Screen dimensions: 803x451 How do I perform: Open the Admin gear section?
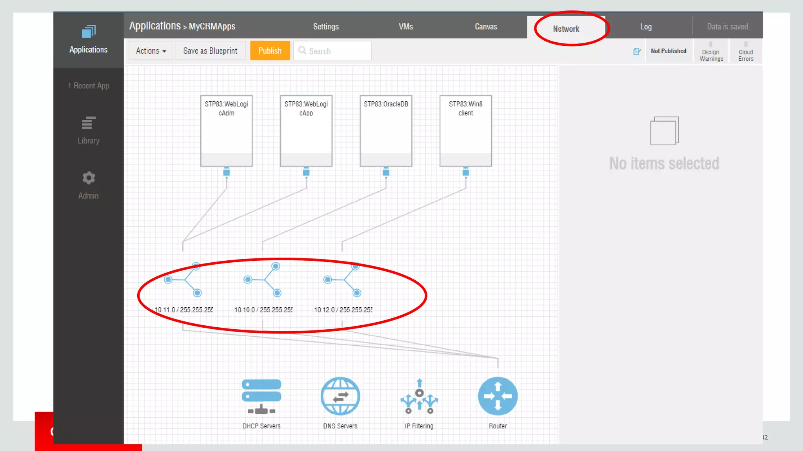point(88,186)
